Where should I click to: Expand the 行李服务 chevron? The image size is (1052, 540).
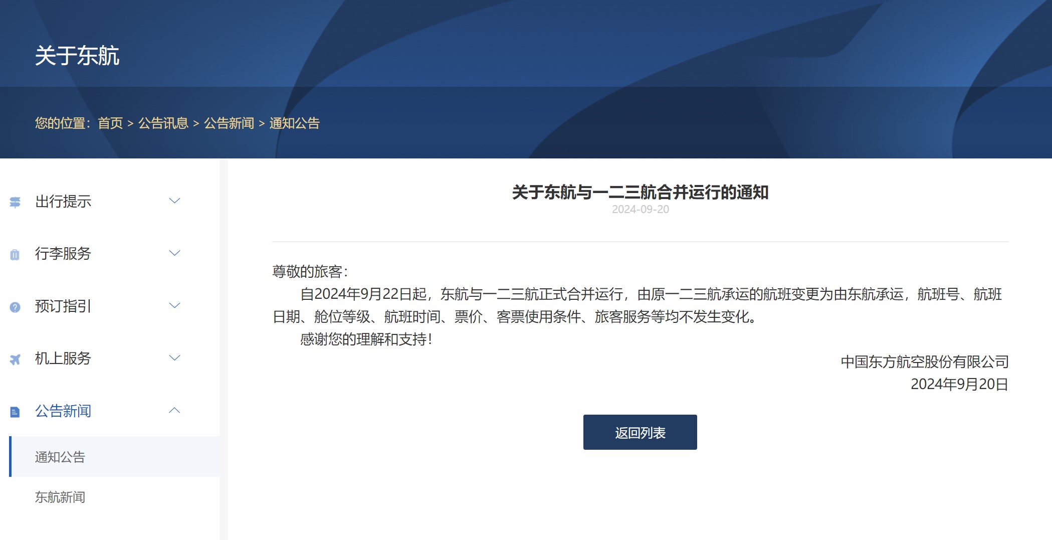click(174, 253)
